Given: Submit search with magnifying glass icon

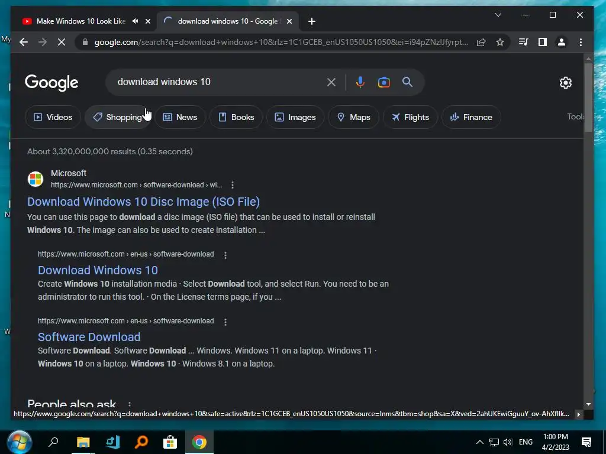Looking at the screenshot, I should click(x=407, y=82).
